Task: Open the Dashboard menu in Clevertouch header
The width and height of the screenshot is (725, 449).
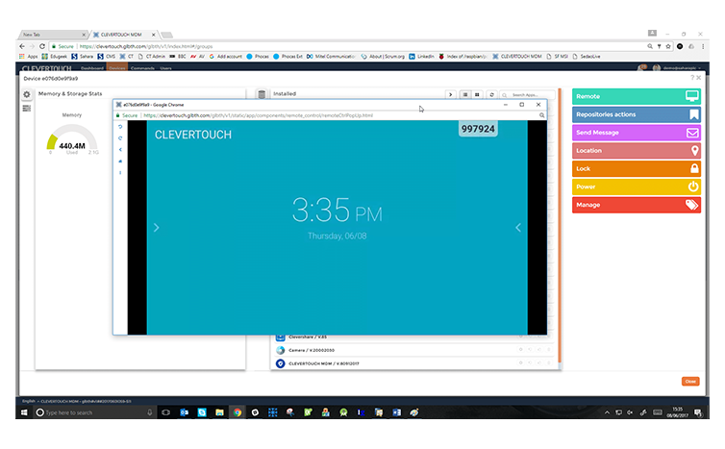Action: coord(92,68)
